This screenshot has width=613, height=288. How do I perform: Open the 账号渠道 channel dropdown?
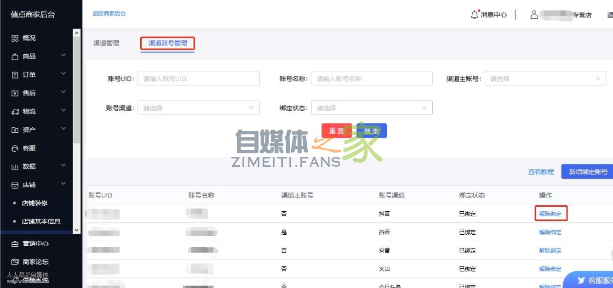point(199,107)
